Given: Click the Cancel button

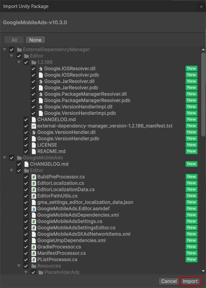Looking at the screenshot, I should click(x=169, y=281).
